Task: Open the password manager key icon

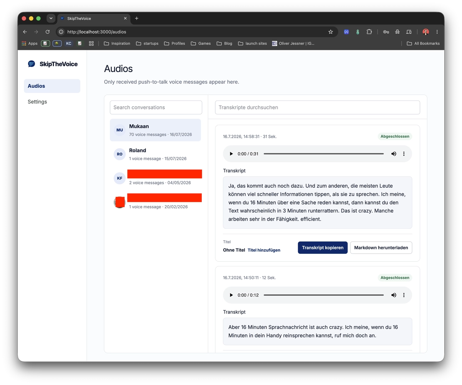Action: coord(386,32)
